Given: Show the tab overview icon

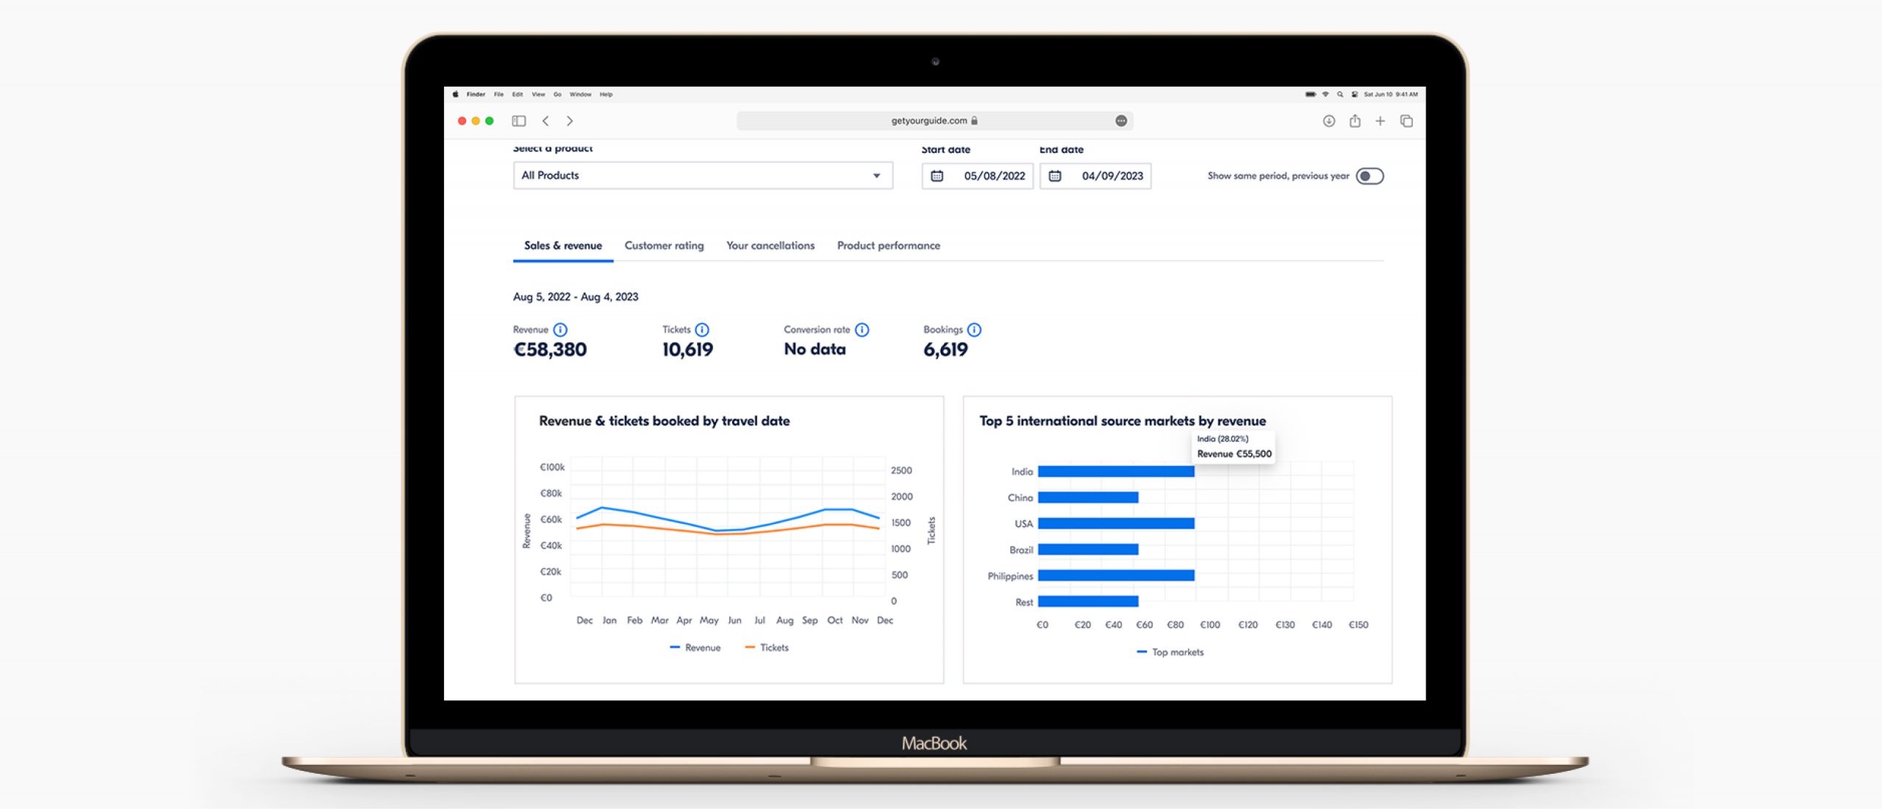Looking at the screenshot, I should point(1406,121).
